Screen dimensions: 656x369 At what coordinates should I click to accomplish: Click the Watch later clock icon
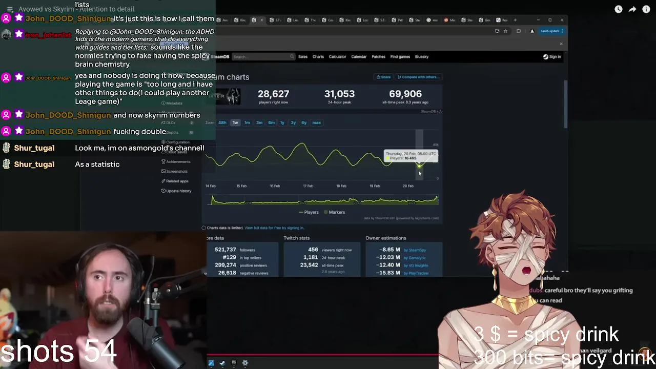pyautogui.click(x=619, y=9)
